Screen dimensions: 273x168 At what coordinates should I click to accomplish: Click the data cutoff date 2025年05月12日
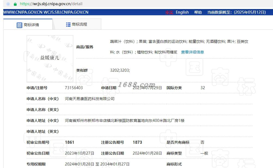coord(250,12)
